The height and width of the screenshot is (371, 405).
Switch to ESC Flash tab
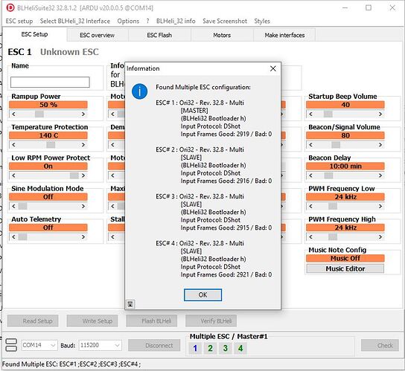[159, 35]
